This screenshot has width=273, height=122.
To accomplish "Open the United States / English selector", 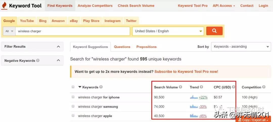I will 168,31.
